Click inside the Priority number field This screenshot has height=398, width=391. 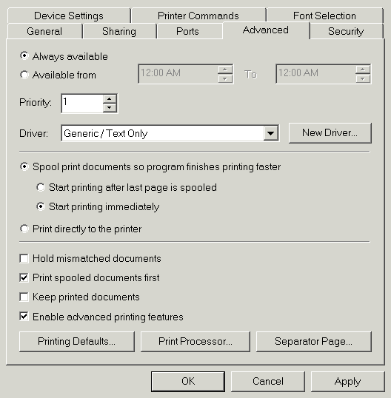(82, 104)
